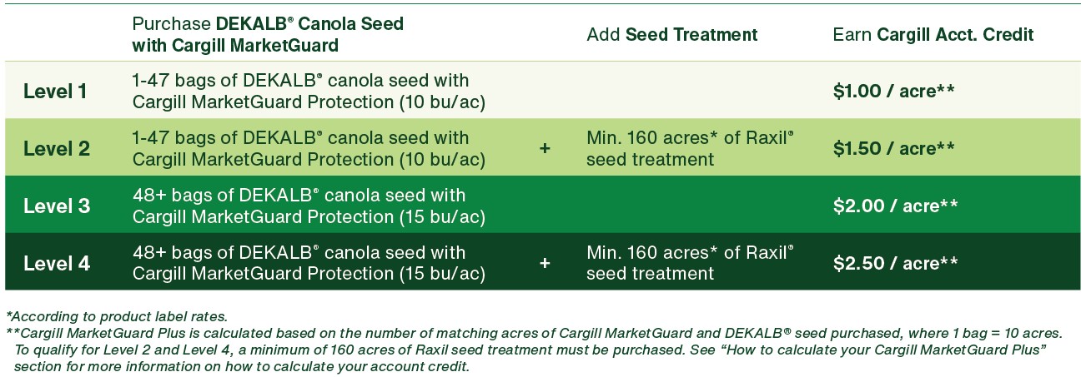
Task: Click Level 2 Raxil seed treatment text
Action: (x=690, y=148)
